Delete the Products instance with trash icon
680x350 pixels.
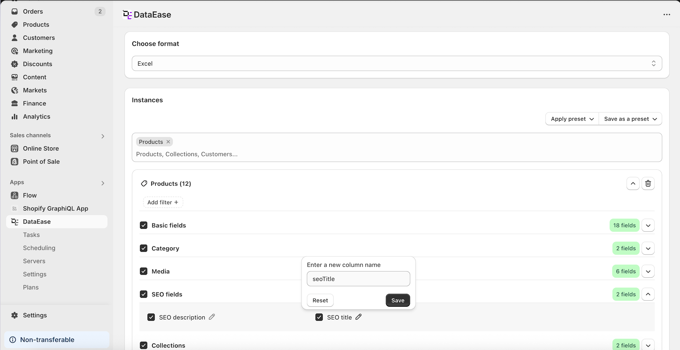[648, 183]
